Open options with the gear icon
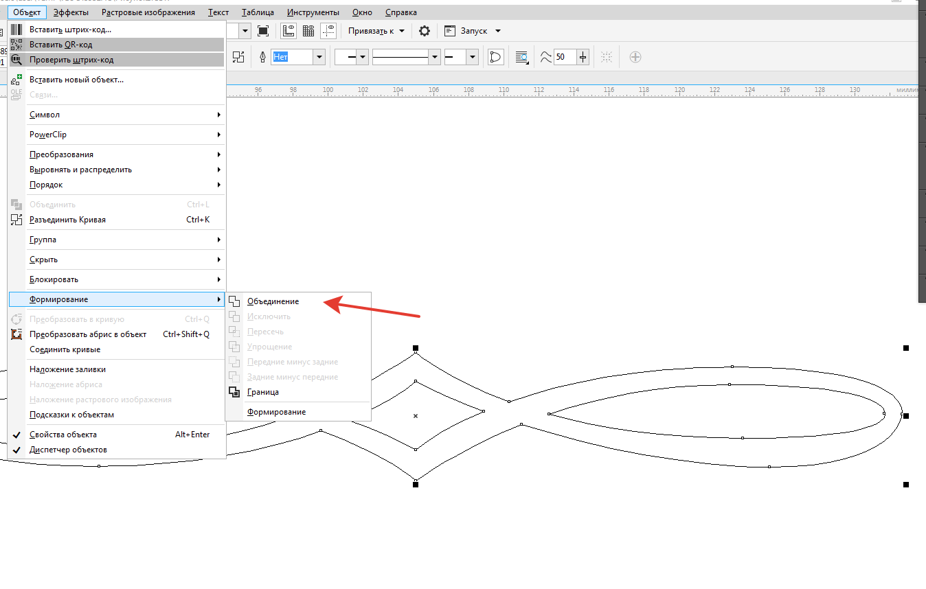The image size is (926, 589). point(425,31)
